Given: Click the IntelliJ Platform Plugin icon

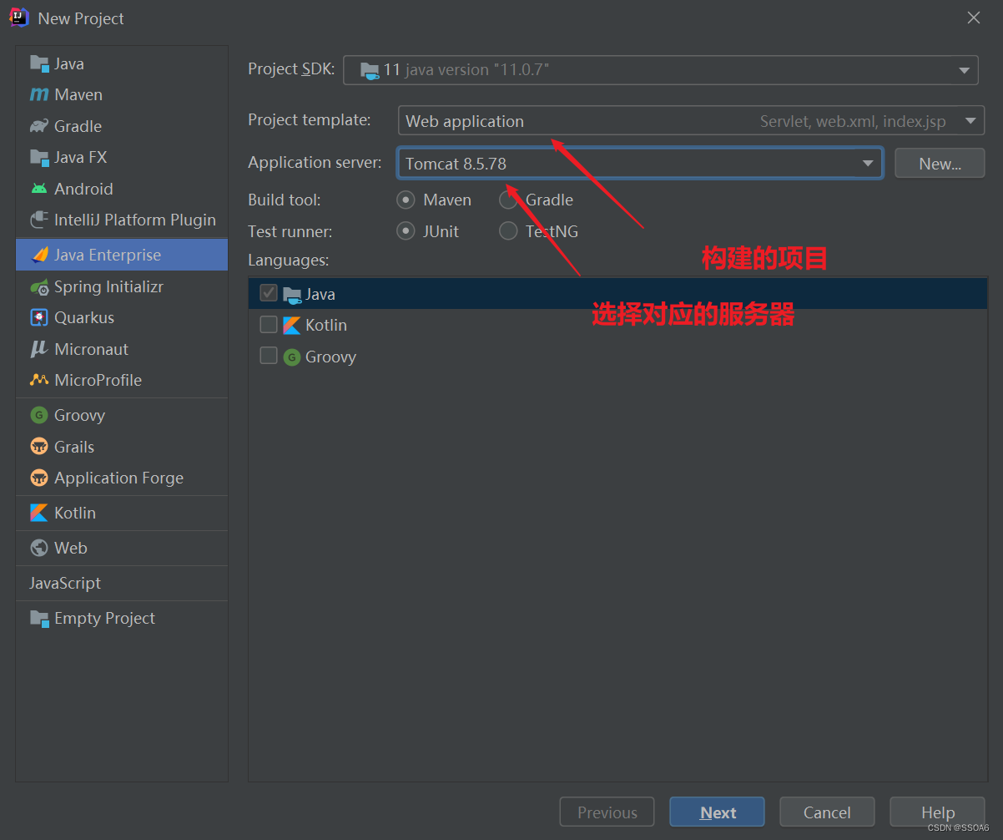Looking at the screenshot, I should pyautogui.click(x=39, y=220).
